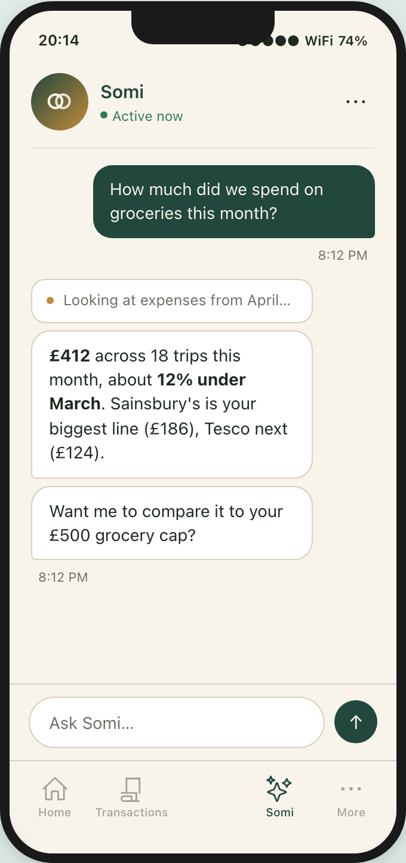
Task: Tap the "Active now" status text
Action: pos(147,116)
